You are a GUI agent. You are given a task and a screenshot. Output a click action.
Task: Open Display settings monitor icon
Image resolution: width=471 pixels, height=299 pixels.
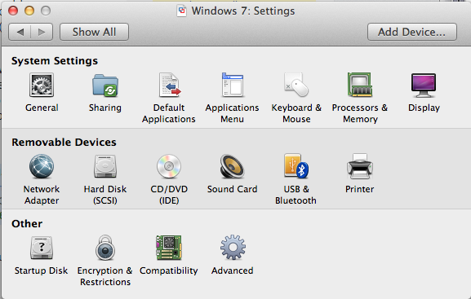pos(424,86)
